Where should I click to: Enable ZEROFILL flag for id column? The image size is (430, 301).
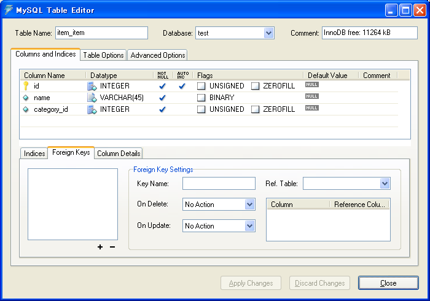tap(256, 86)
